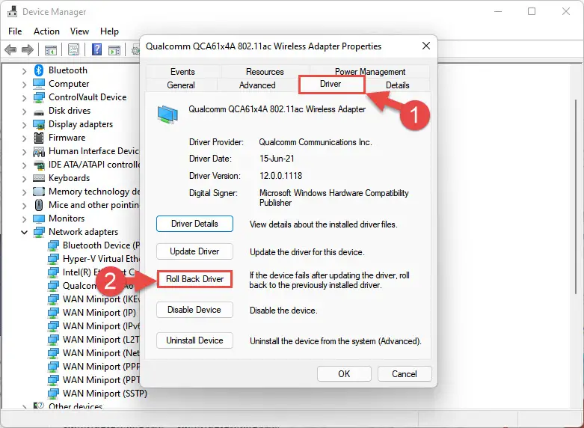The height and width of the screenshot is (428, 584).
Task: Select the WAN Miniport (PPP row text
Action: 101,367
